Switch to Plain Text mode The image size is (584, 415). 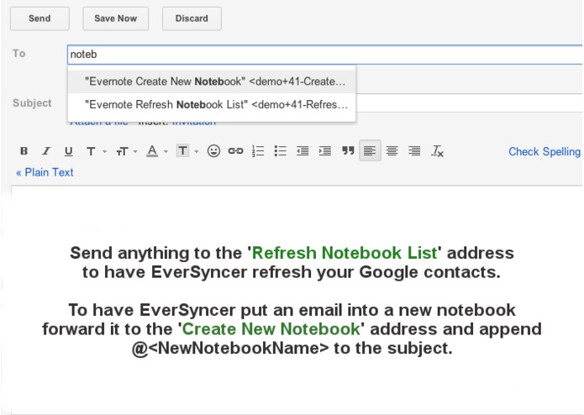pos(45,172)
